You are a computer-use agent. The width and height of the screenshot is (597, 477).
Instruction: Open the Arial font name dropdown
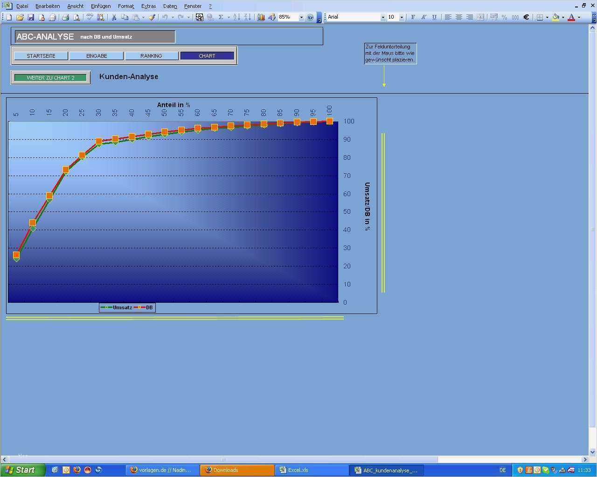383,17
